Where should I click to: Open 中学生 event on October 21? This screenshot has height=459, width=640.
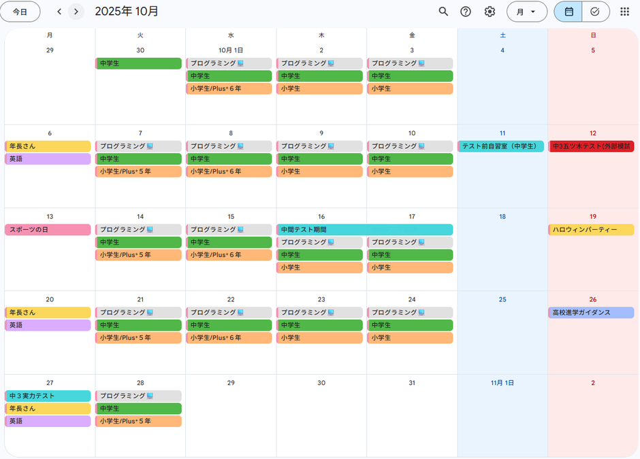tap(138, 325)
